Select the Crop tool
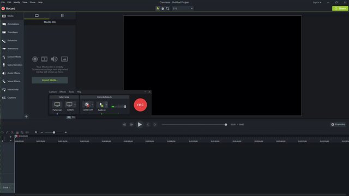Screen dimensions: 349x196 coord(167,9)
